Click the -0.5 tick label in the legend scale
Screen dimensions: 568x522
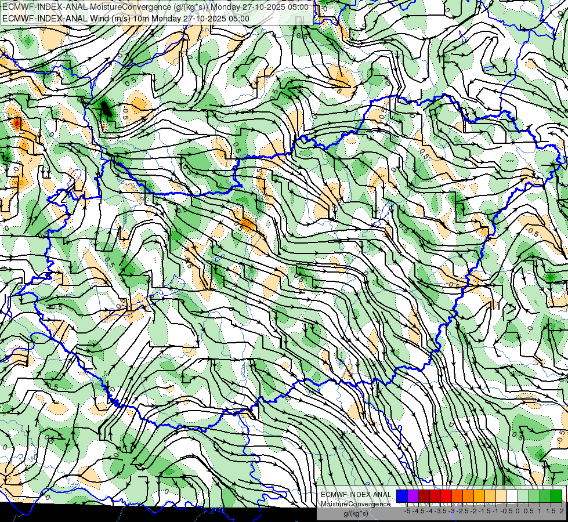pos(507,511)
